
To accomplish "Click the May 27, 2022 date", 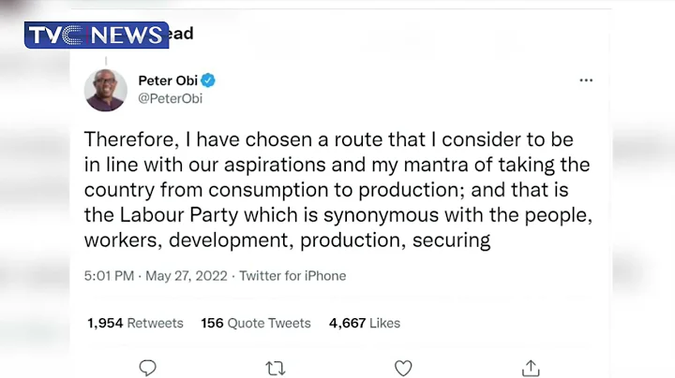I will click(186, 276).
